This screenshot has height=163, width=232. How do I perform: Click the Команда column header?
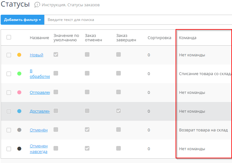(x=187, y=38)
